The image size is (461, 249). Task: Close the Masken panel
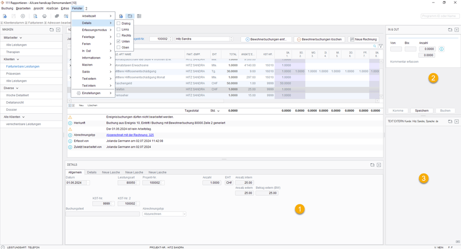coord(58,30)
